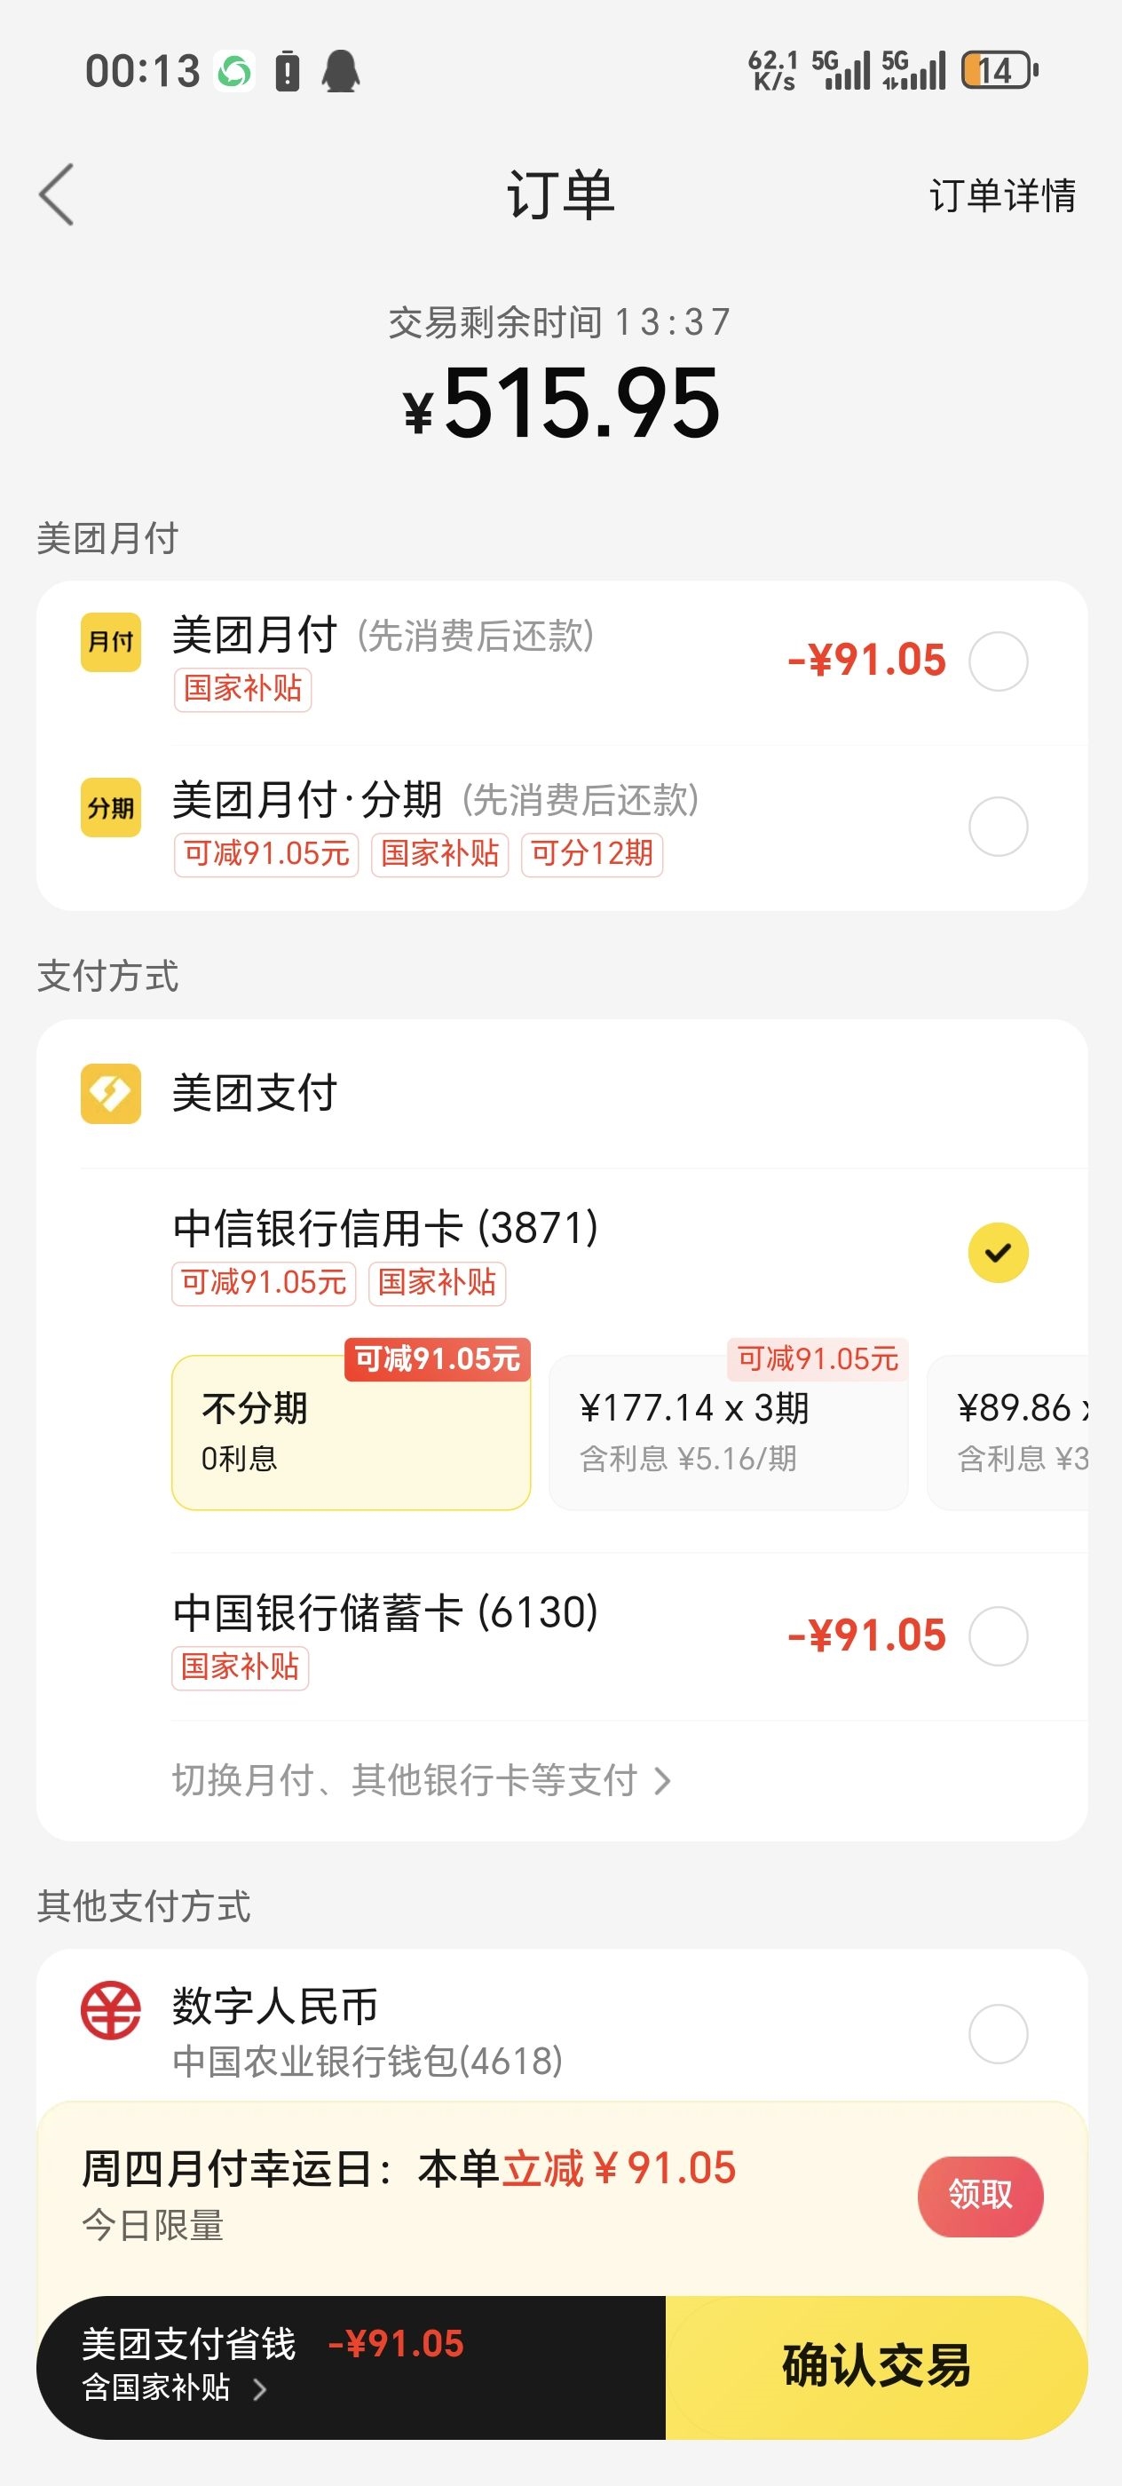Choose 数字人民币 payment radio button
1122x2486 pixels.
[x=998, y=2033]
